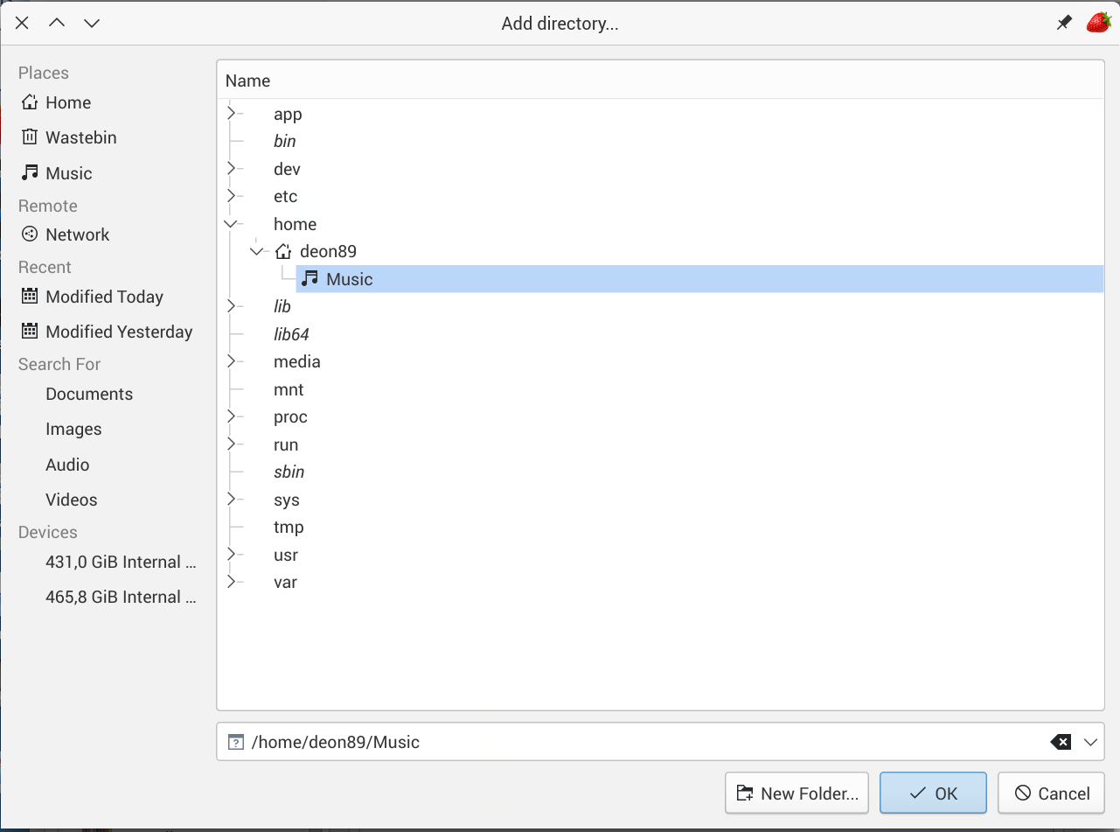
Task: Click the music note icon in the tree
Action: point(310,279)
